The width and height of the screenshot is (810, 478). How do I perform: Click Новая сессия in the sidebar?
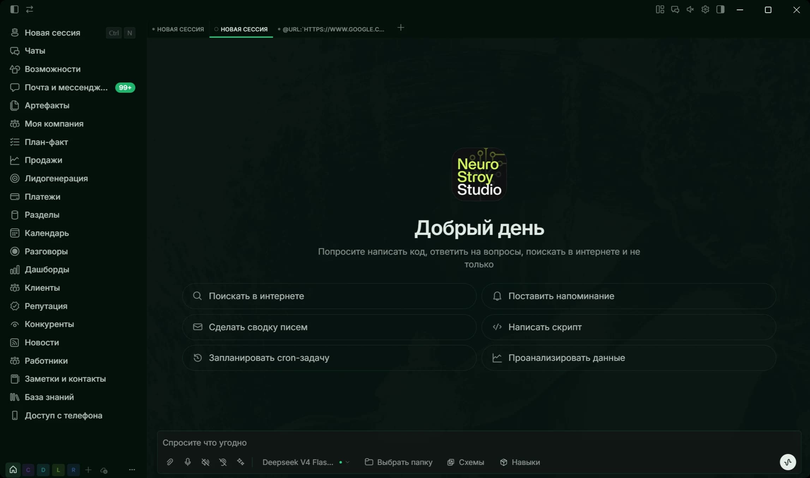pyautogui.click(x=72, y=33)
